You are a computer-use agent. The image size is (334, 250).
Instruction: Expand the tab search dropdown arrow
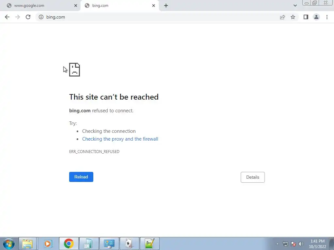295,6
